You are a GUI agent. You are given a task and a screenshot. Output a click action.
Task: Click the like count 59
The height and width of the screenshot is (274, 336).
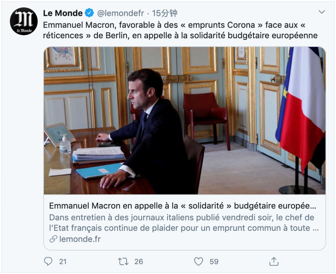point(214,262)
